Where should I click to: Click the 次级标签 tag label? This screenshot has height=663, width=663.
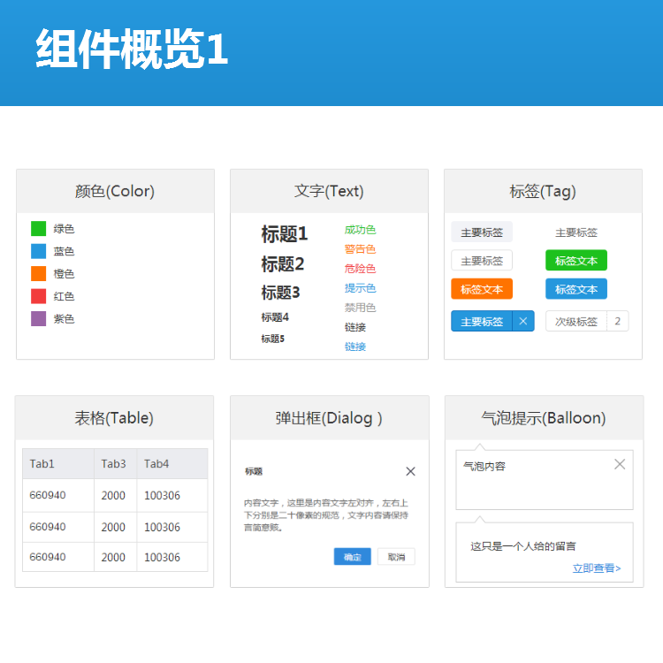pos(575,321)
